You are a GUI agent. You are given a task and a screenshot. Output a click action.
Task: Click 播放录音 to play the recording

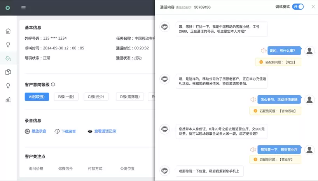tap(35, 131)
